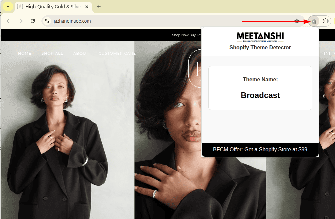The image size is (335, 219).
Task: Click the Meetanshi logo in popup
Action: click(260, 36)
